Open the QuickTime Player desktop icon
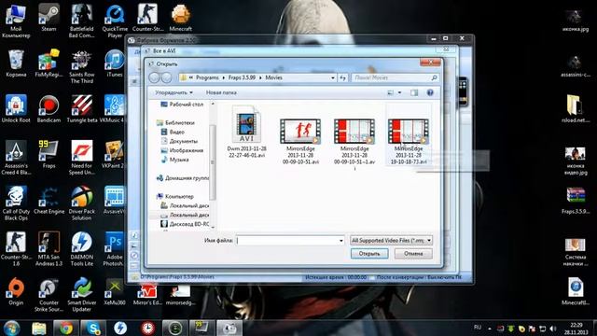The image size is (597, 336). pyautogui.click(x=115, y=21)
